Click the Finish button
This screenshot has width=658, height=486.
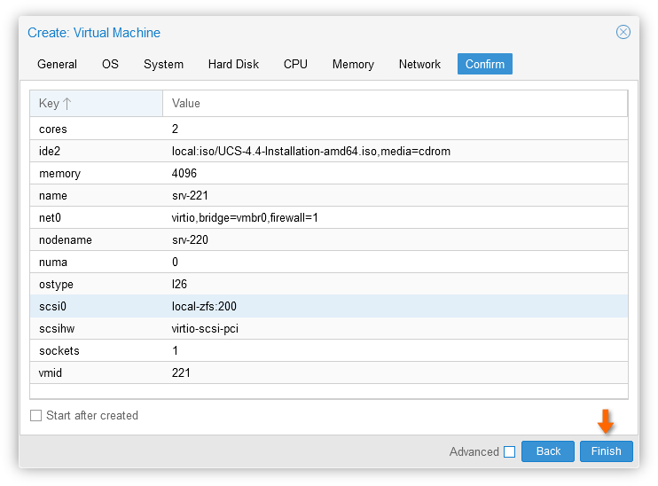tap(606, 451)
